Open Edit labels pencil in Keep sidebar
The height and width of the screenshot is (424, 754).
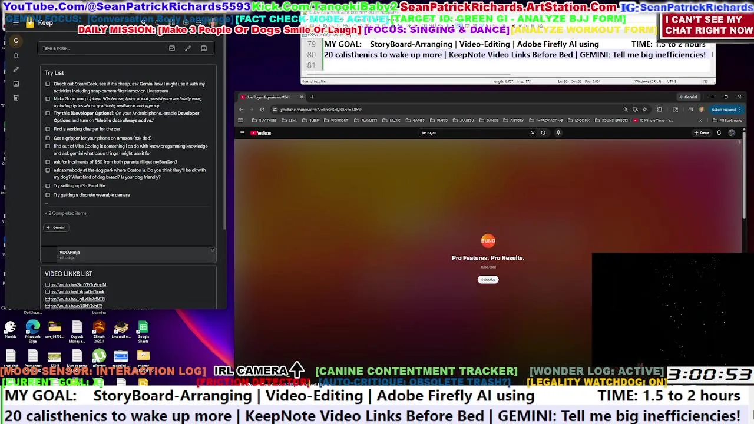point(16,69)
